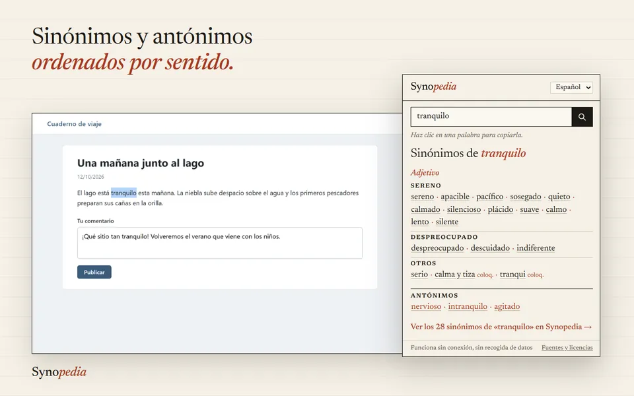Copy the synonym pacífico
The image size is (634, 396).
click(489, 197)
